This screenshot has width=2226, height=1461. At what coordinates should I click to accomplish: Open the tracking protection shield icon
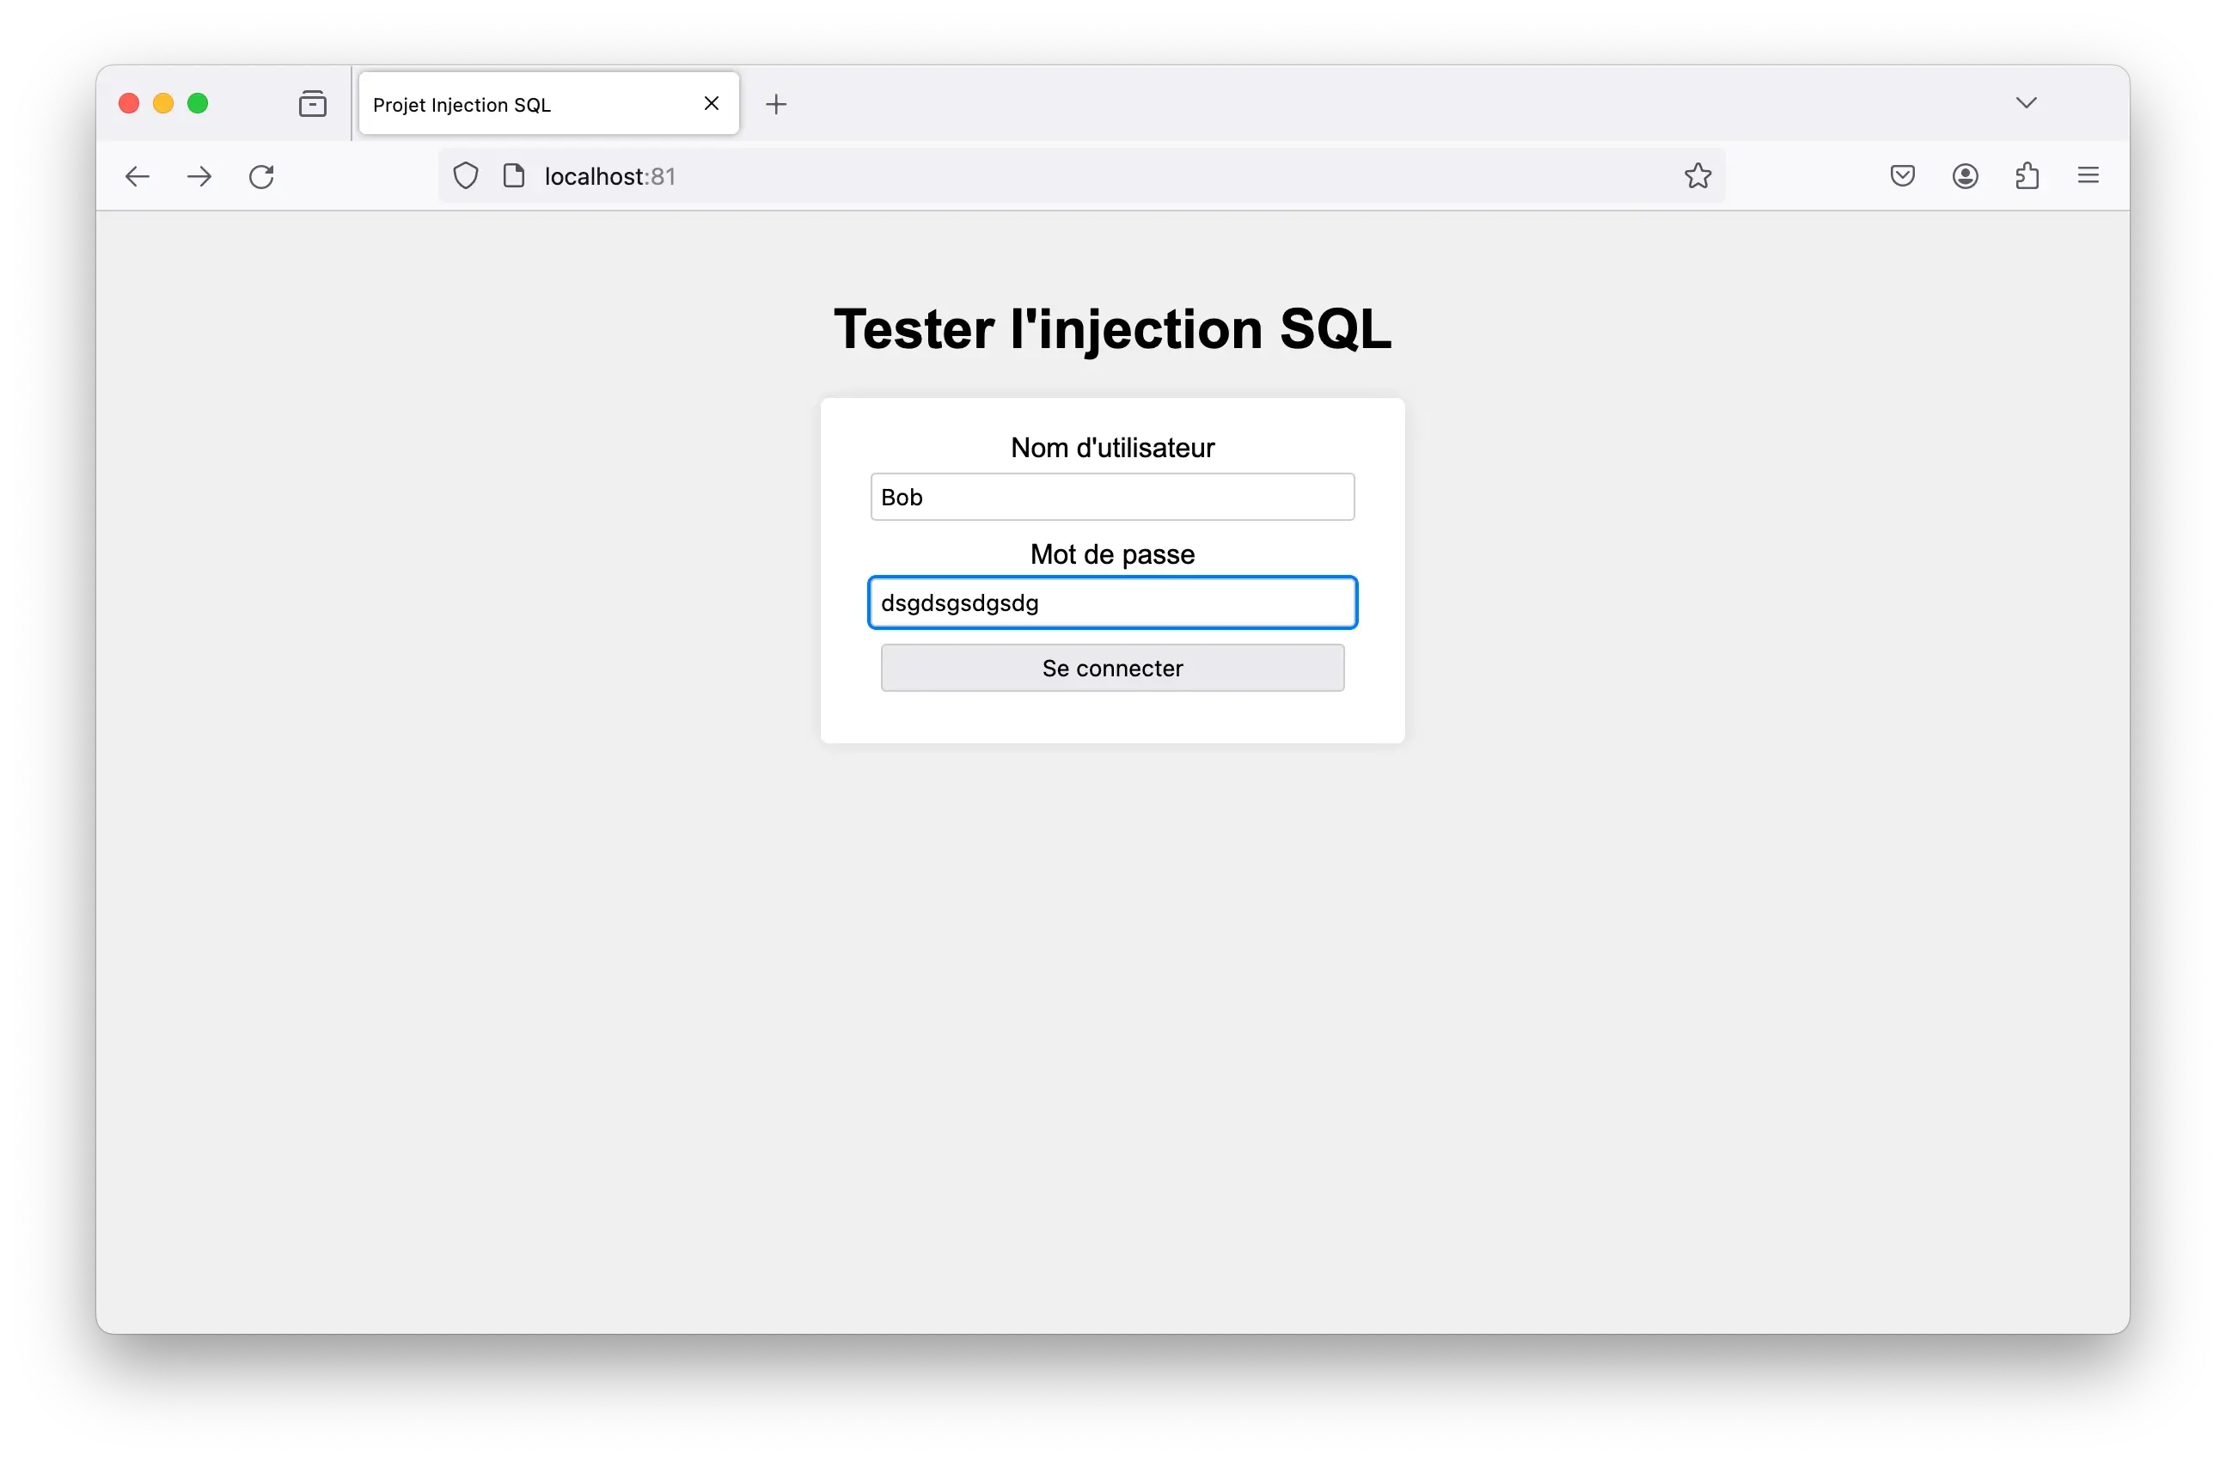pos(466,176)
